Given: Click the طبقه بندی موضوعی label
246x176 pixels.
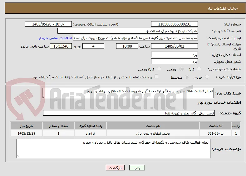Looking at the screenshot, I should [x=224, y=69].
